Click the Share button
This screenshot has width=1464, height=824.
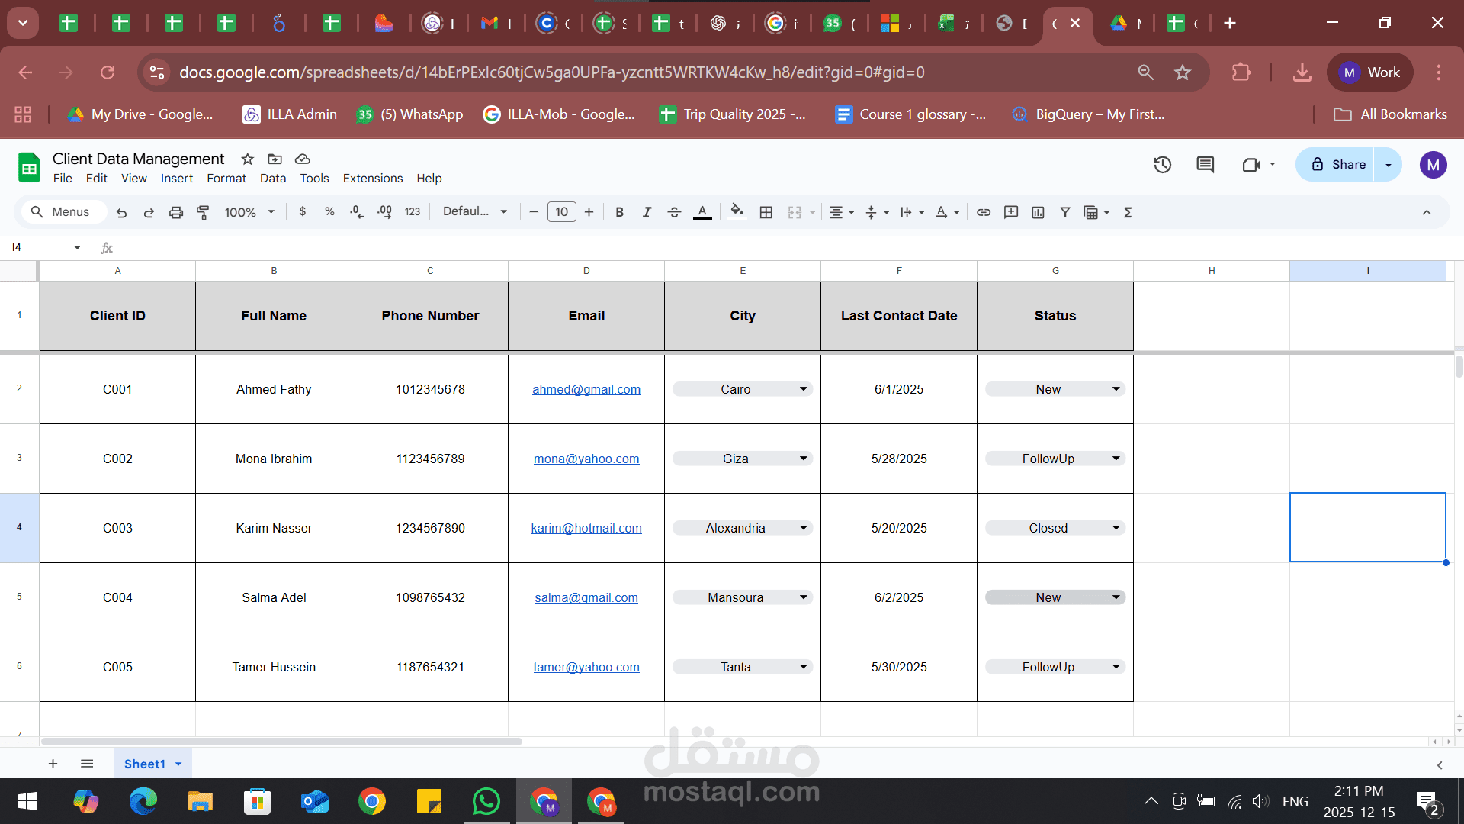coord(1338,165)
